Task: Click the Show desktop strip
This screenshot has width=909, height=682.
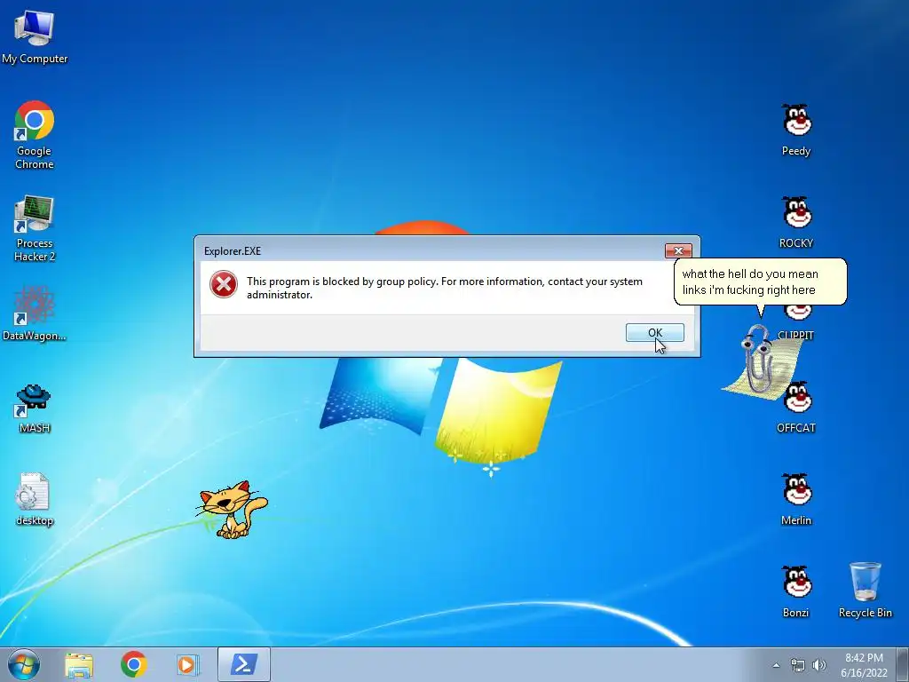Action: (x=903, y=664)
